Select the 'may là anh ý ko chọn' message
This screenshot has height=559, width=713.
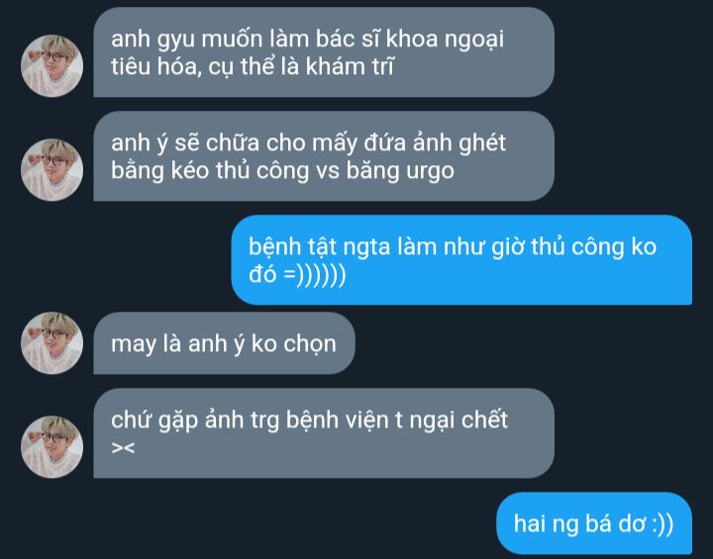(224, 343)
